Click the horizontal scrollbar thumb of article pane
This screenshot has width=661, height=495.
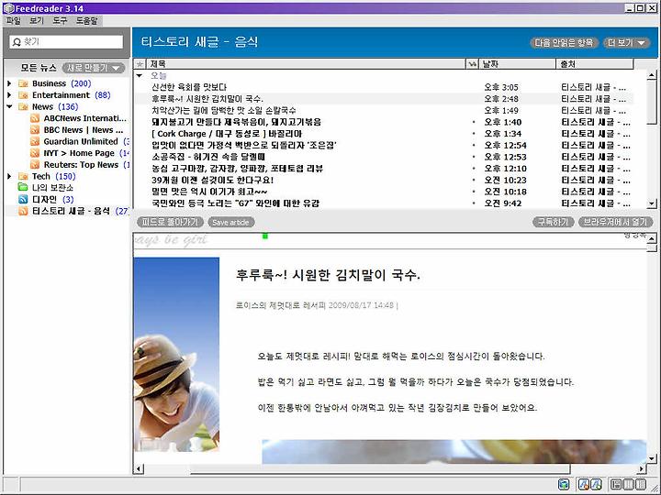tap(379, 468)
